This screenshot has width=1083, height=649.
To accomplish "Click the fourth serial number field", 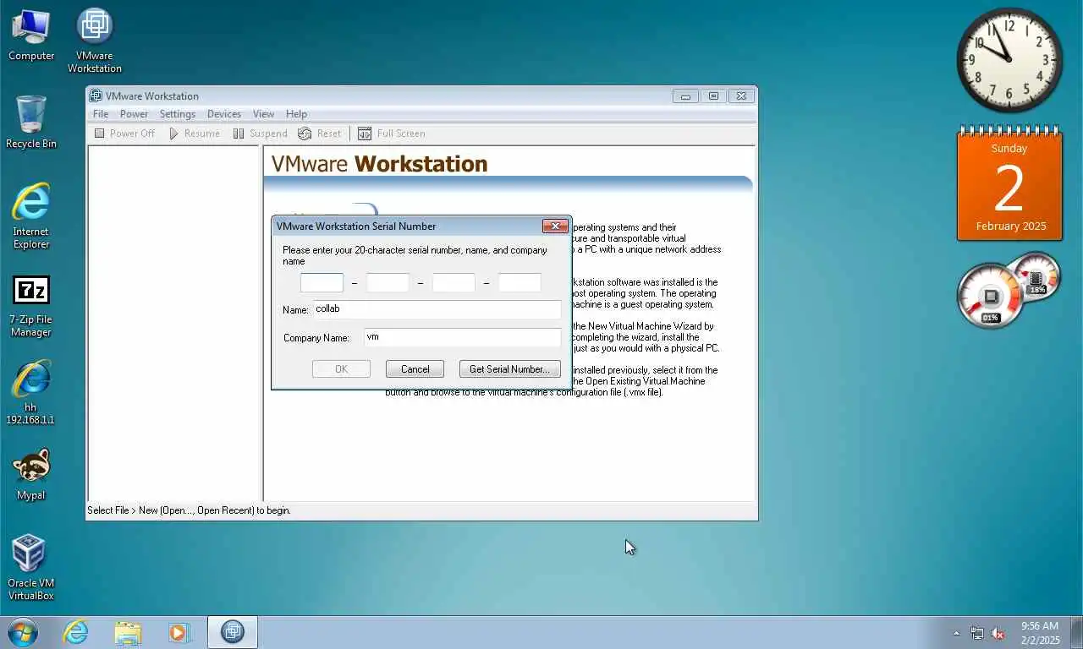I will 520,282.
